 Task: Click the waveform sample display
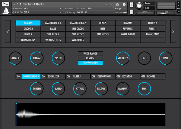pyautogui.click(x=91, y=114)
